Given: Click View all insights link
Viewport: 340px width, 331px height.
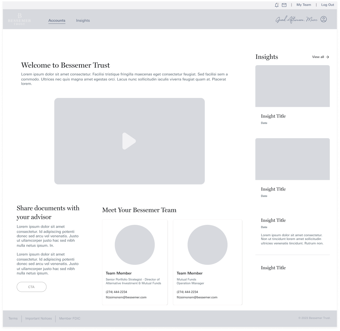Looking at the screenshot, I should (x=320, y=57).
